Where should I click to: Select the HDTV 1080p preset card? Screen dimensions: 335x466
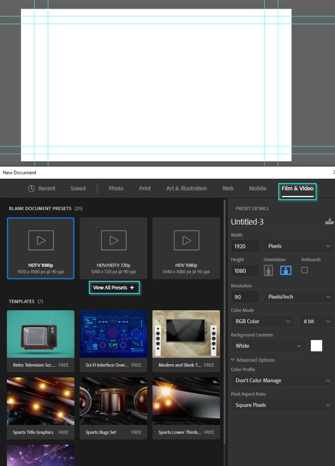point(41,248)
